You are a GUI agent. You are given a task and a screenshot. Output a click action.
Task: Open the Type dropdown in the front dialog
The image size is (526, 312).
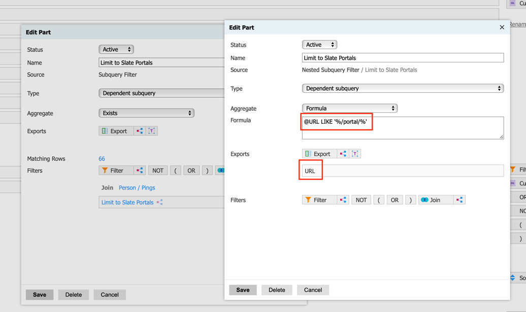403,88
